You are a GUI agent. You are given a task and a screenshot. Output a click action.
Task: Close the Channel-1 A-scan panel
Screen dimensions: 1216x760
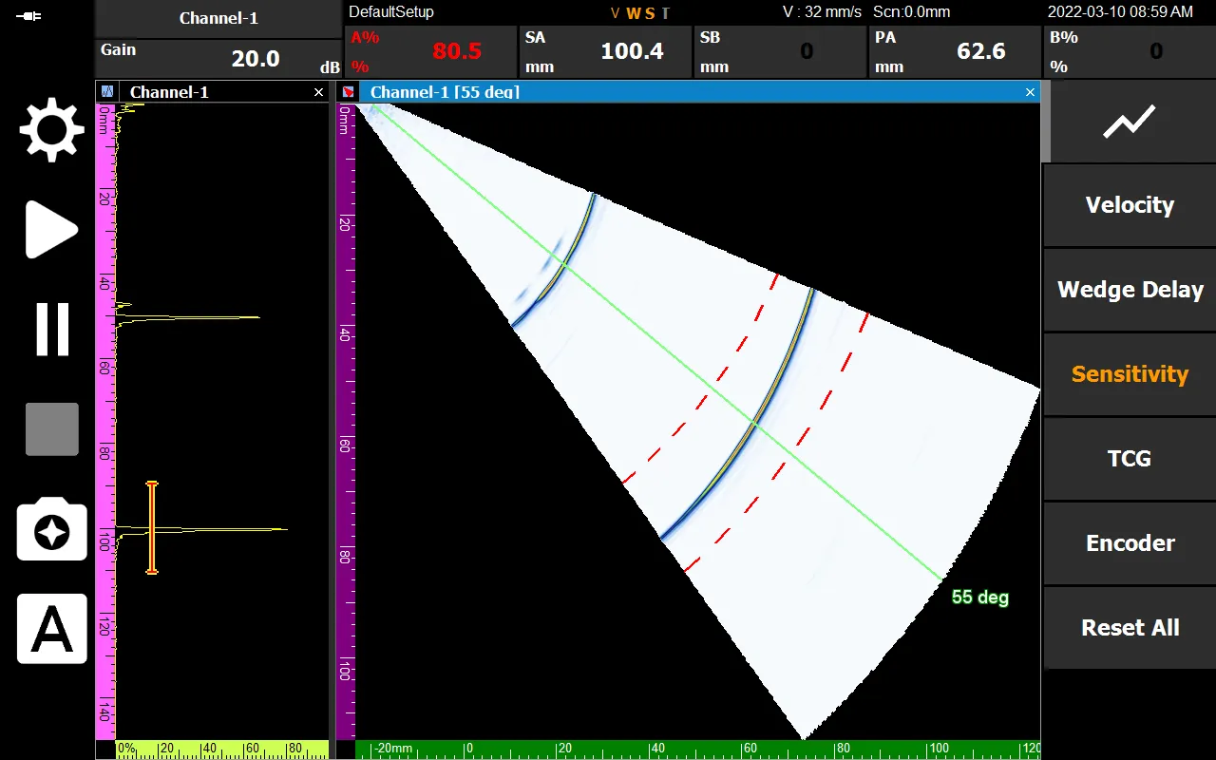[318, 92]
